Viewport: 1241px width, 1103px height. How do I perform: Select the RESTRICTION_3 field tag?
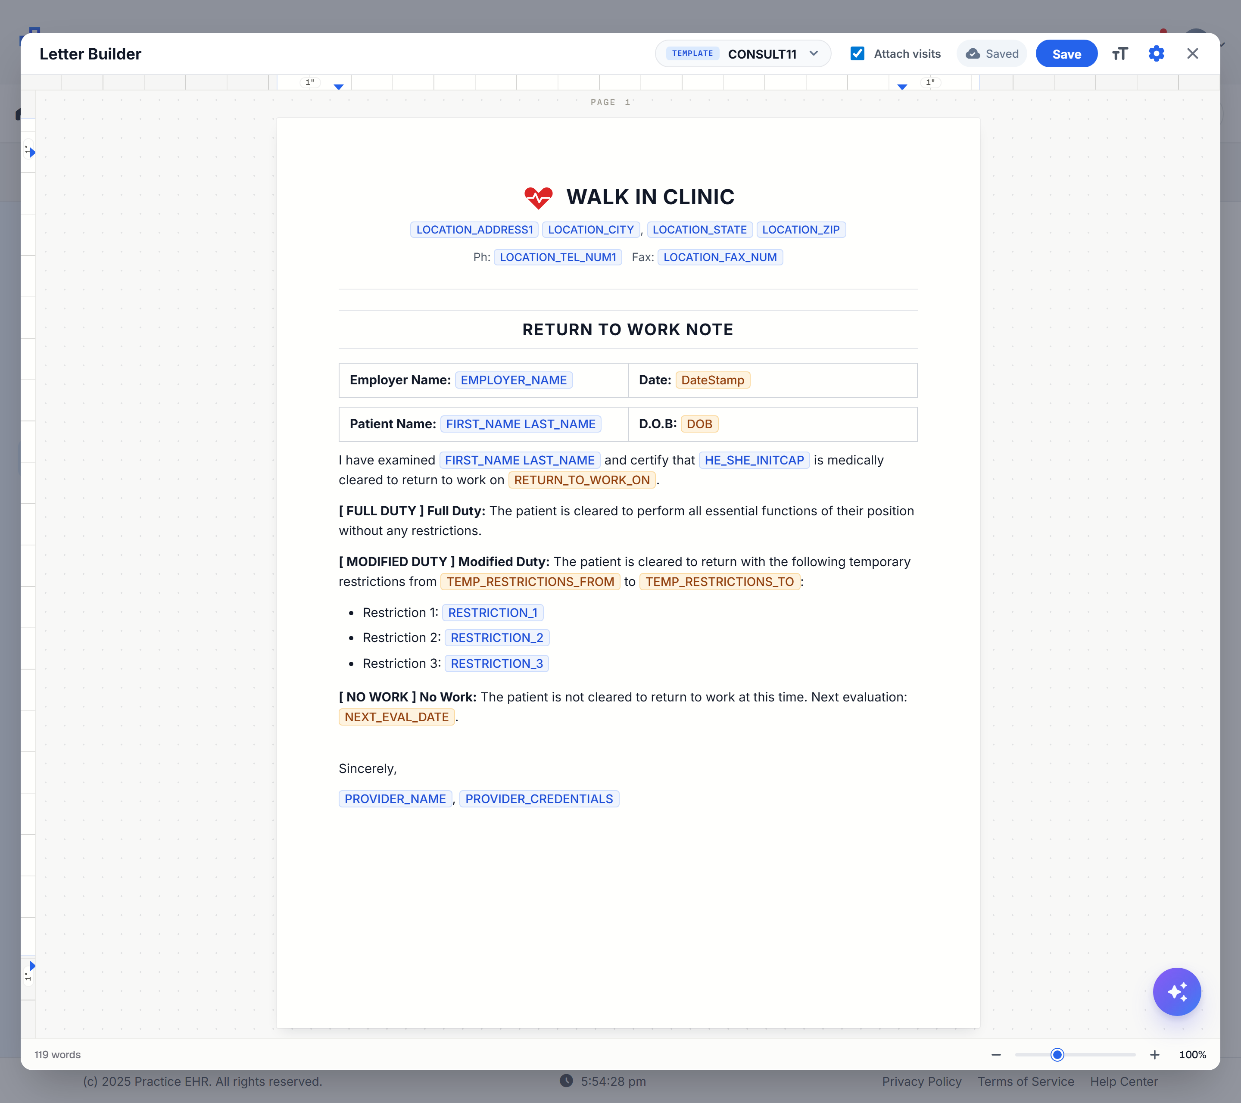497,664
